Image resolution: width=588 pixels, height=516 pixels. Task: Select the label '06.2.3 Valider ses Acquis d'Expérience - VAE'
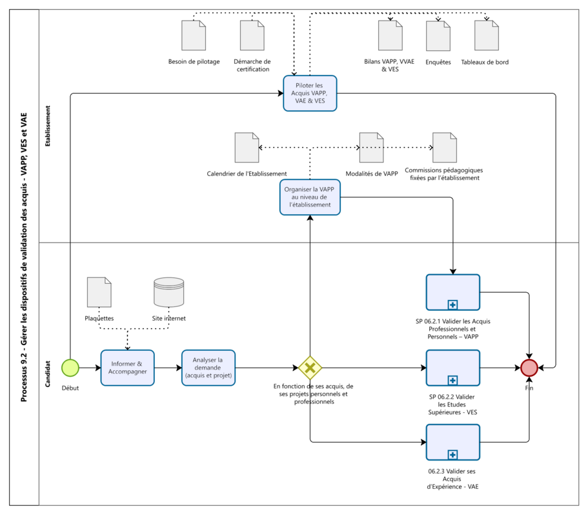point(452,479)
